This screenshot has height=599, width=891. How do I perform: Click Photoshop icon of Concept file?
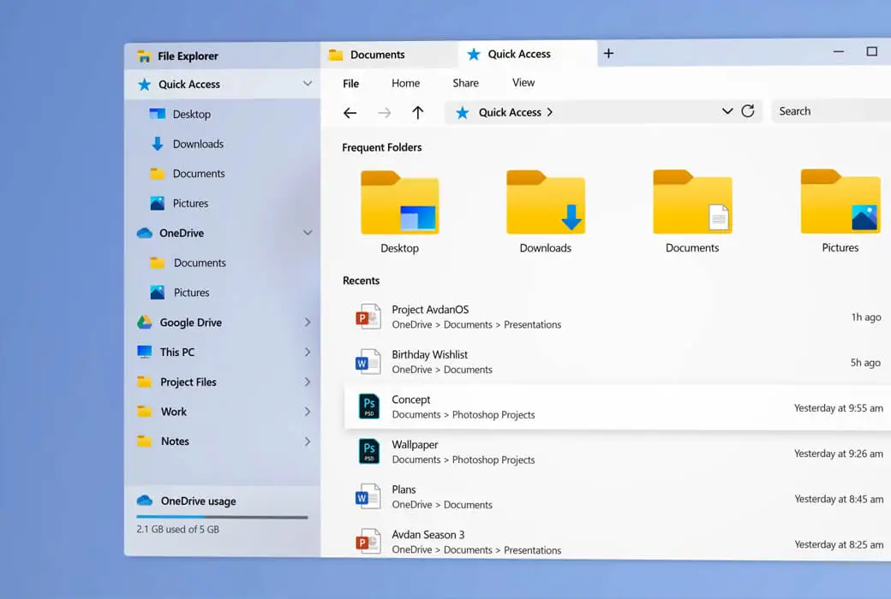point(368,406)
